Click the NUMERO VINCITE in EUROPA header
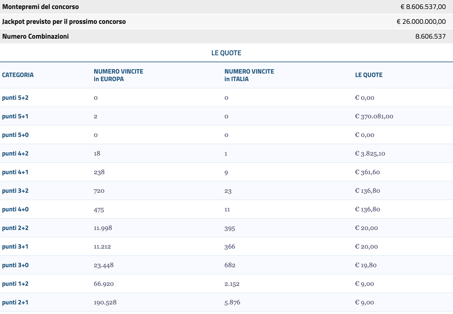453x314 pixels. 119,75
